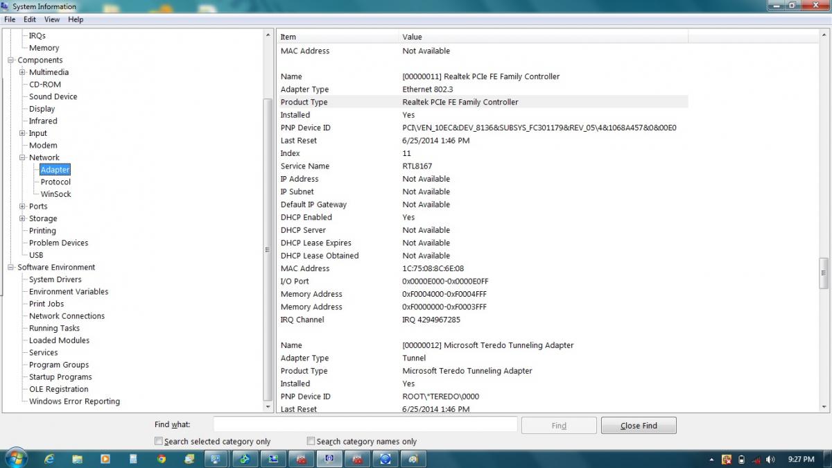The image size is (832, 468).
Task: Click the Item column header
Action: coord(338,37)
